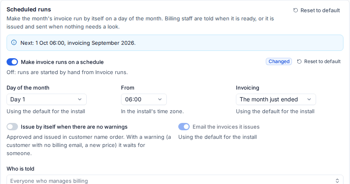Click the Make the month's invoice run description
Viewport: 350px width, 184px height.
[140, 22]
